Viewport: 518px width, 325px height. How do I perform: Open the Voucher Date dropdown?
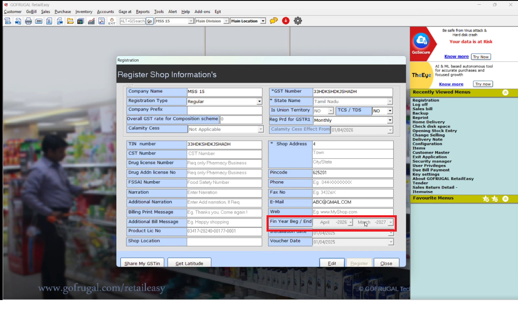pos(391,242)
